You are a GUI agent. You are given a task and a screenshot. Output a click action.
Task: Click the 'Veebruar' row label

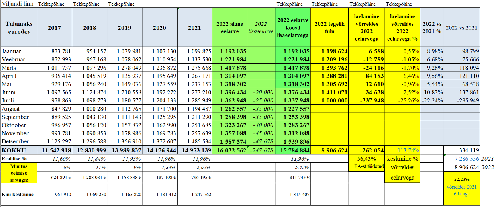19,59
